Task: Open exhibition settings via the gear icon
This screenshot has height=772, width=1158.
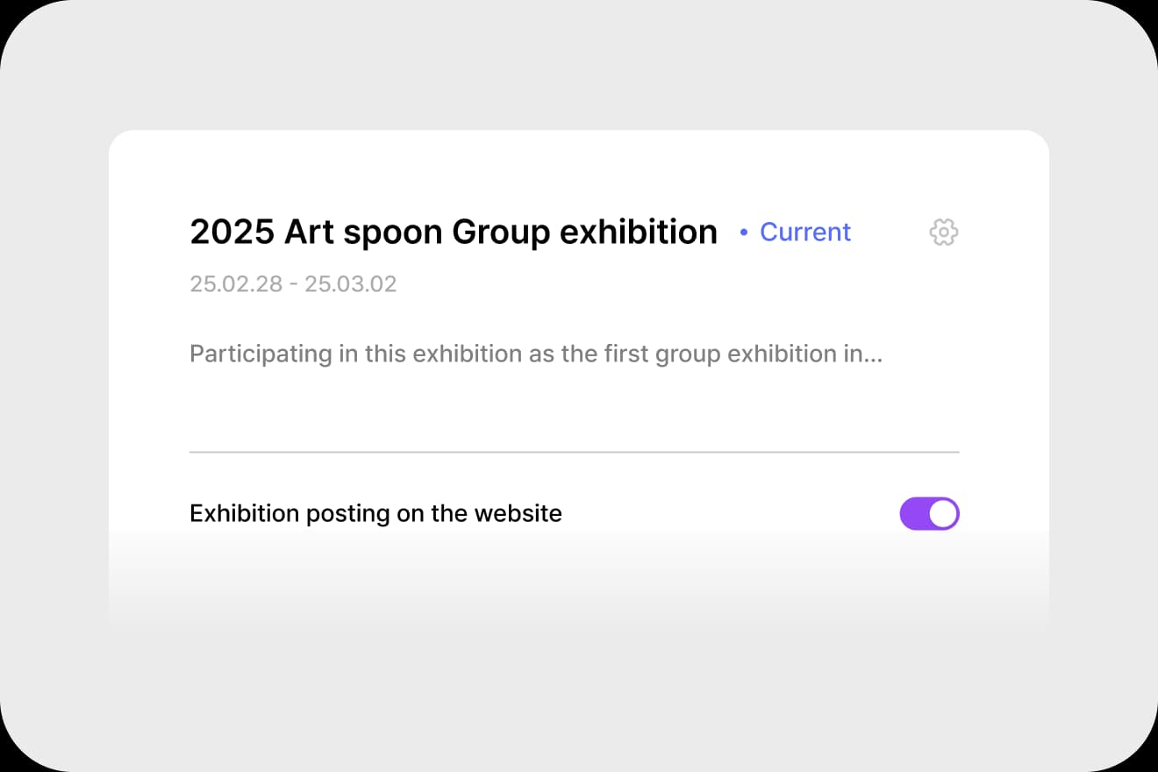Action: pyautogui.click(x=943, y=232)
